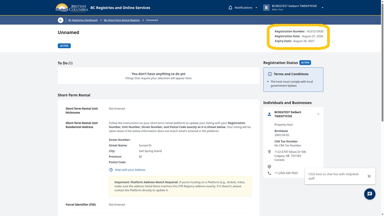Click the person icon in Individuals and Businesses
384x216 pixels.
tap(269, 114)
